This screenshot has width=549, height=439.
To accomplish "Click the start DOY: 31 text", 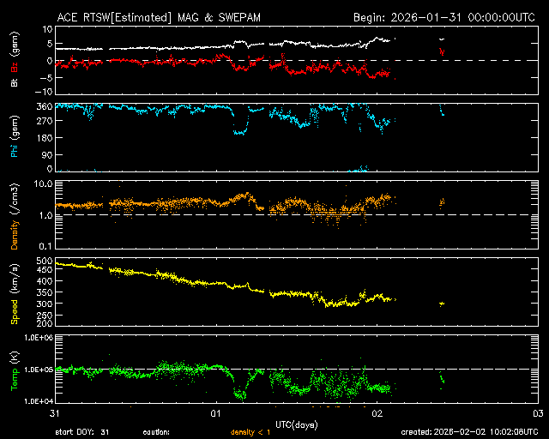I will tap(82, 432).
